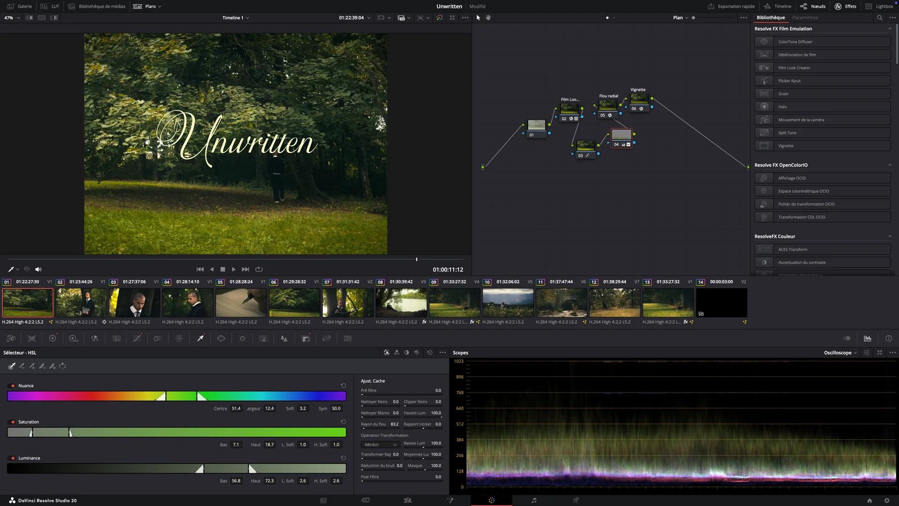Collapse the Resolve FX Film Emulation section

[x=890, y=29]
